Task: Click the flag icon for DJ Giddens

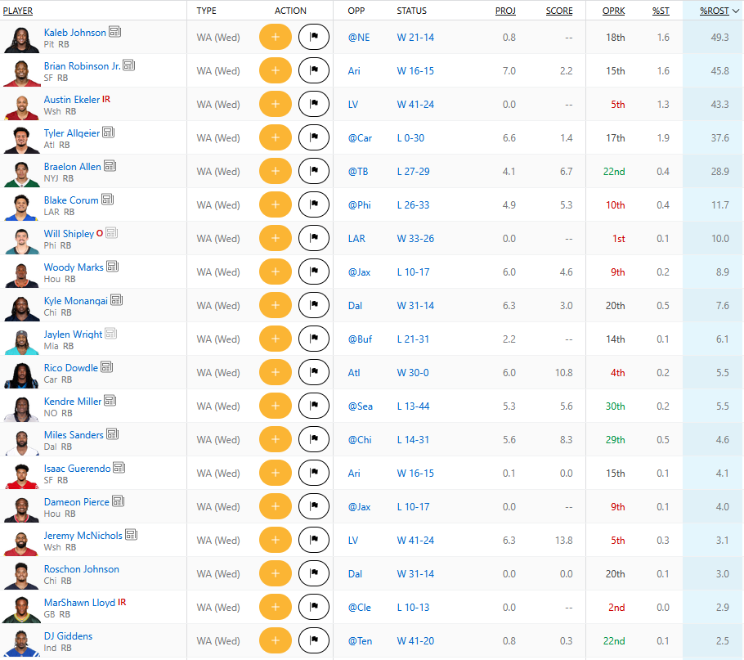Action: 314,640
